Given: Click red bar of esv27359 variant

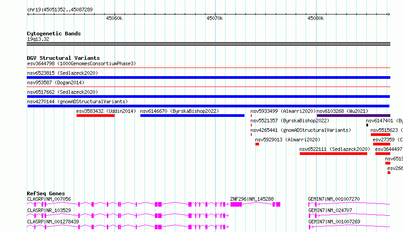Looking at the screenshot, I should pos(382,144).
